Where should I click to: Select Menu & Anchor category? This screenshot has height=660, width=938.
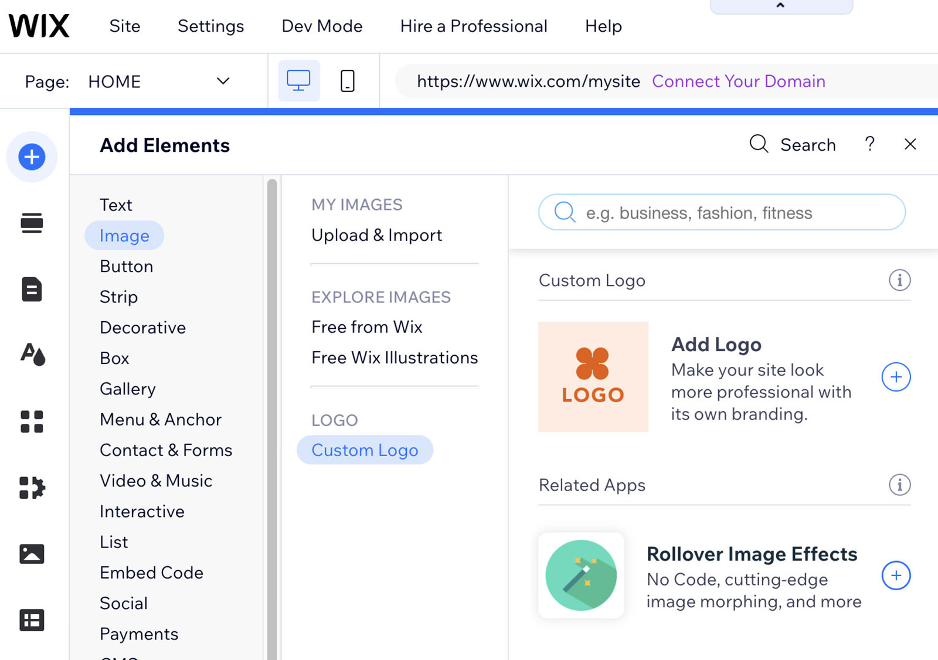(x=161, y=419)
